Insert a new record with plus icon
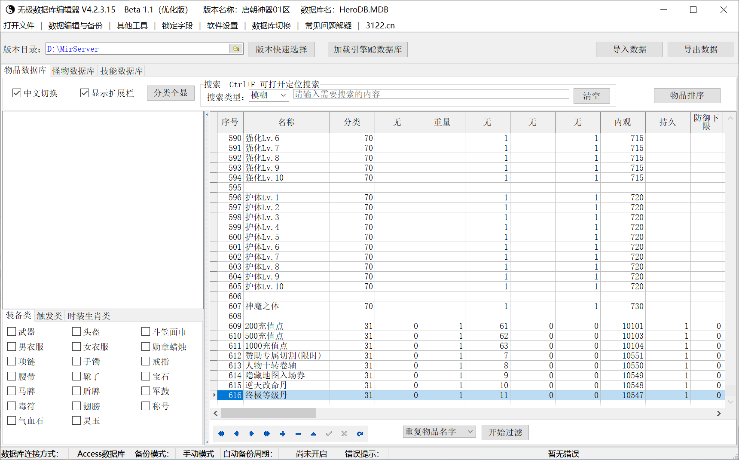739x460 pixels. (x=283, y=434)
